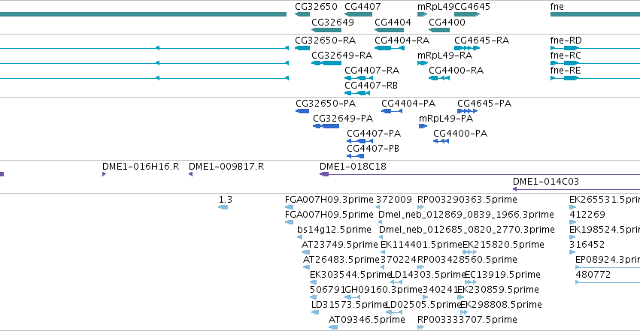This screenshot has height=331, width=640.
Task: Click Dmel_neb_012869_0839_1966.3prime
Action: point(381,222)
